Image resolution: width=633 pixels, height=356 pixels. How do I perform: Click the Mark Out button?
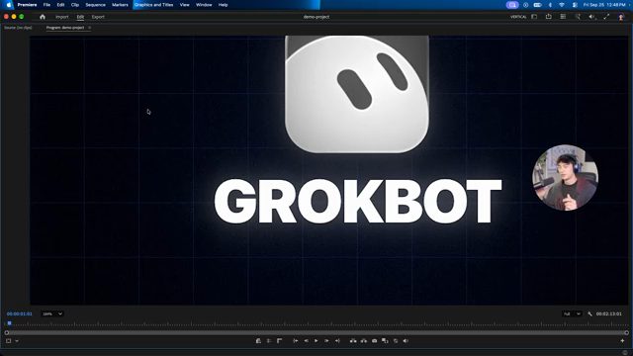pyautogui.click(x=279, y=341)
